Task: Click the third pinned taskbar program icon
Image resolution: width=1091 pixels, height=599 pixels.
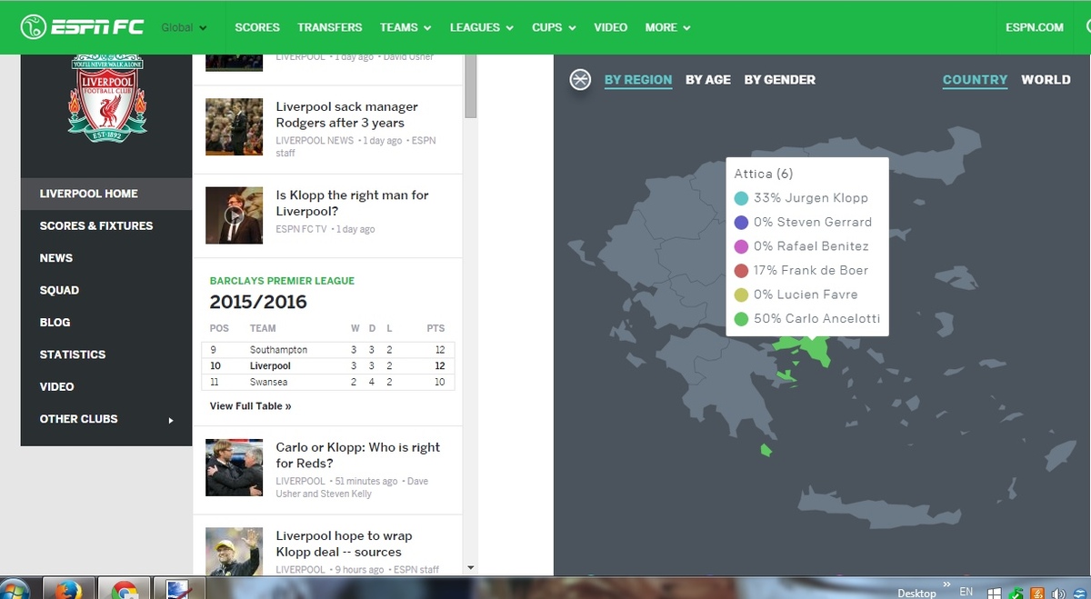Action: click(177, 589)
